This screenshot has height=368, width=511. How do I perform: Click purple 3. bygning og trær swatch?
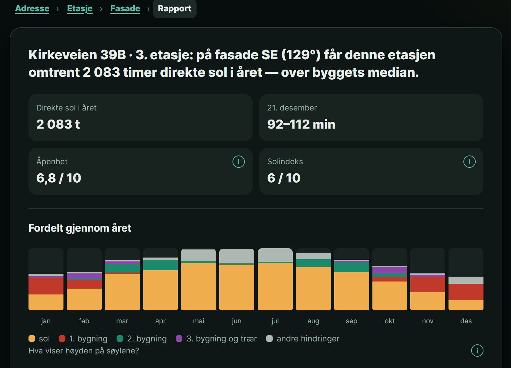(x=179, y=339)
